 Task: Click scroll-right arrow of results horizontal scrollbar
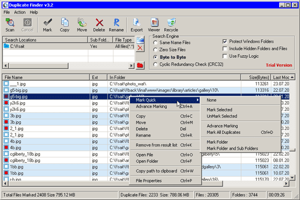click(286, 184)
